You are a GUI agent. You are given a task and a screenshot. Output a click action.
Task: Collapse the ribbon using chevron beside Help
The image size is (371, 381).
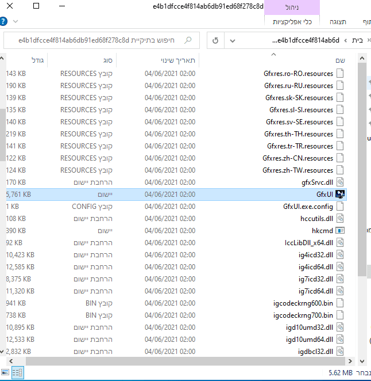(16, 21)
